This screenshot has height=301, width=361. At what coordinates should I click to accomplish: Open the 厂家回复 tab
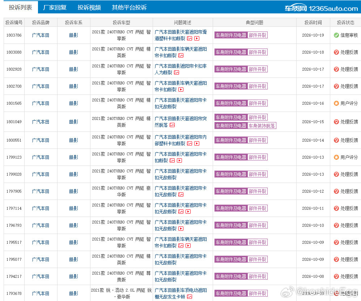[55, 7]
